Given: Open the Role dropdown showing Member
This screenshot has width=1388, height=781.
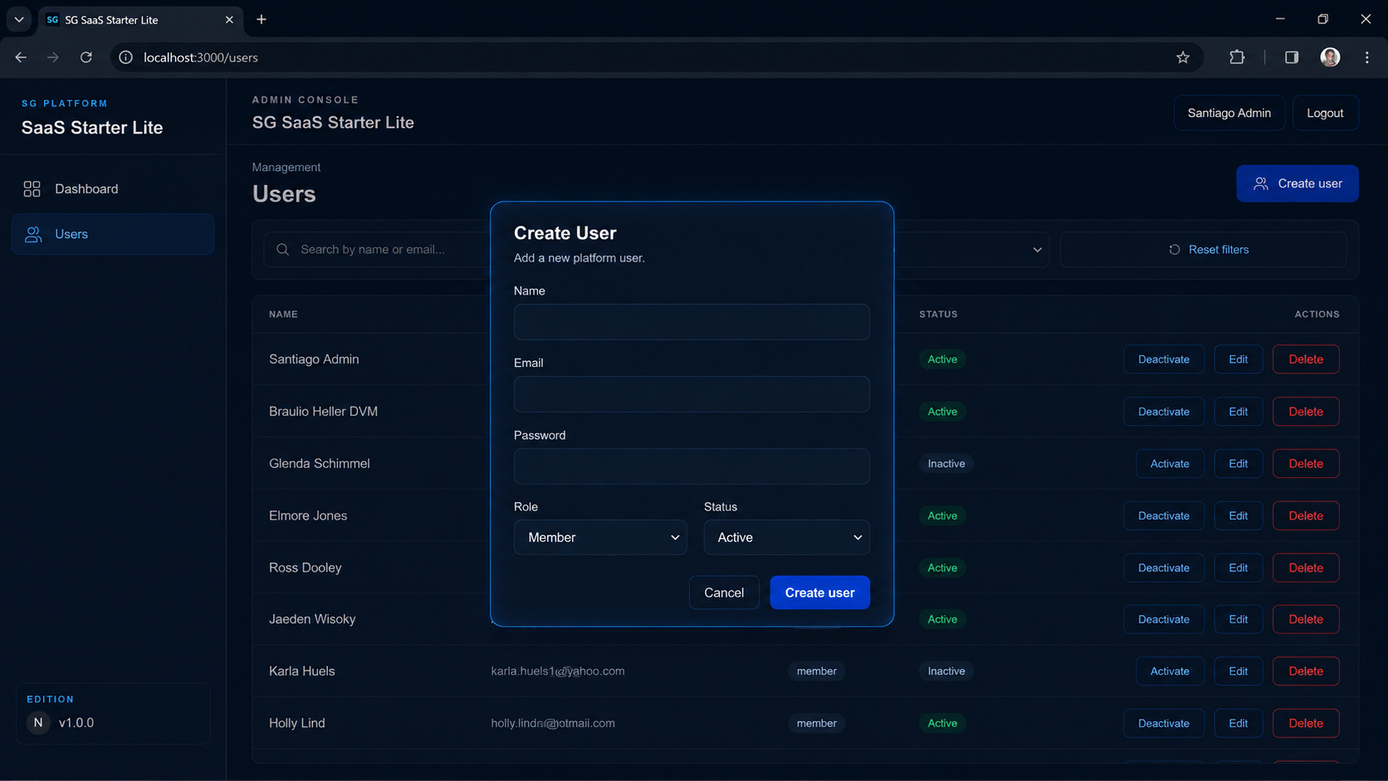Looking at the screenshot, I should coord(600,537).
